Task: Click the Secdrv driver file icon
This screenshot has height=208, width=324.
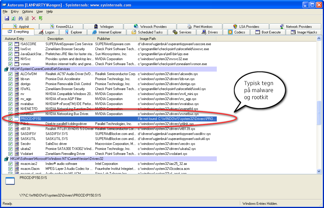Action: click(x=17, y=144)
